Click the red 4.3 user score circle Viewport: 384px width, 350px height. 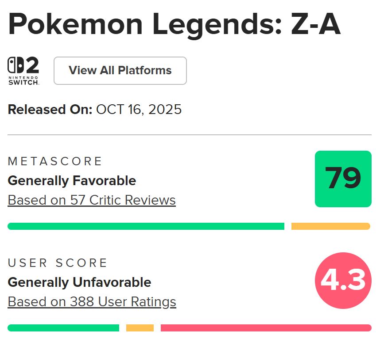tap(343, 281)
